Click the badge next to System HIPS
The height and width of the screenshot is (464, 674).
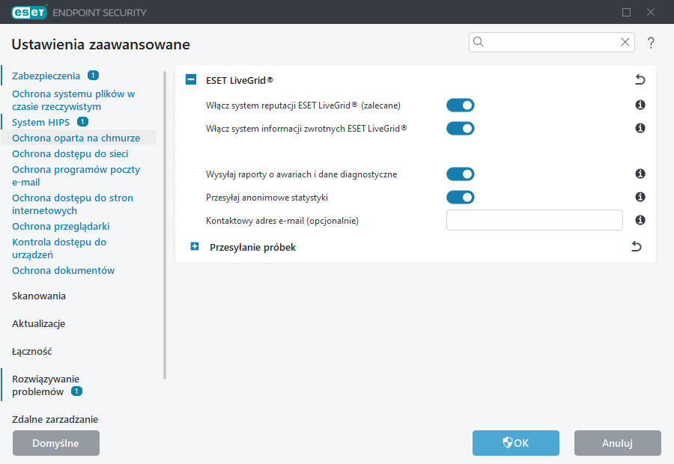[x=82, y=122]
